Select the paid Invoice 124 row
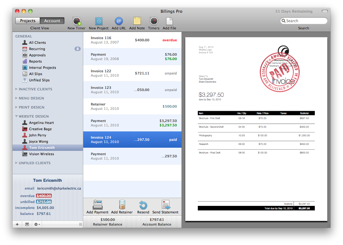343x245 pixels. coord(132,140)
